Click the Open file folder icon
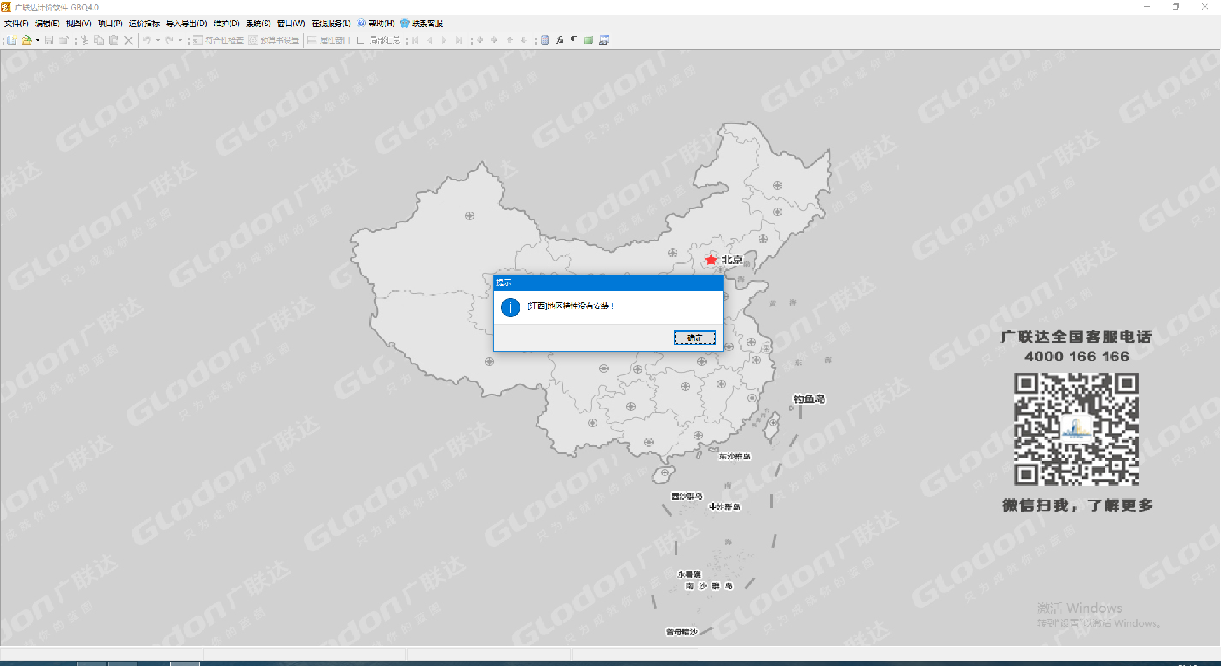The width and height of the screenshot is (1221, 666). click(26, 40)
